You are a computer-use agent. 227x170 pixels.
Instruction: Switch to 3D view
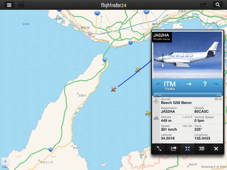(x=201, y=149)
